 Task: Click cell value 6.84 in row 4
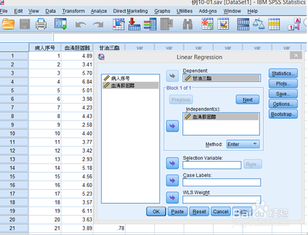[77, 82]
